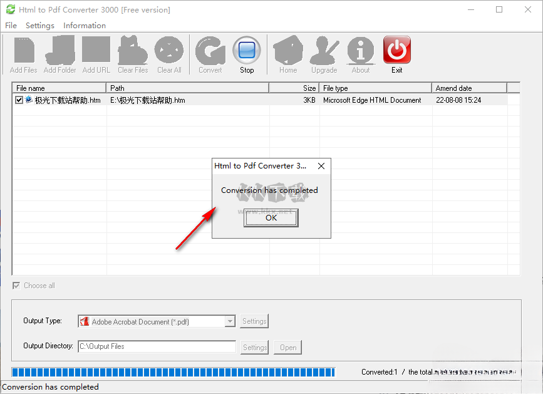Click the Add URL toolbar icon

point(96,50)
